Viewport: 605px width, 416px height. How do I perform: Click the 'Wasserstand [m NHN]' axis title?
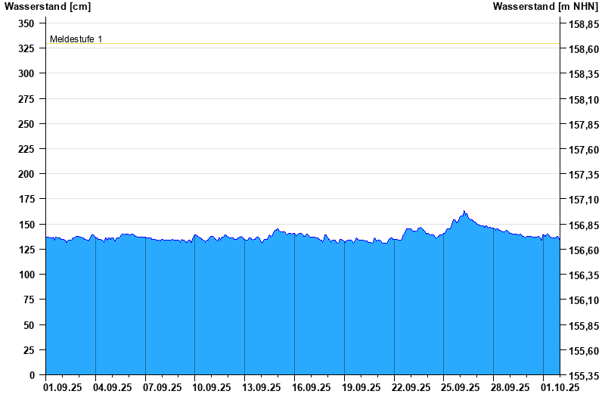(x=545, y=6)
